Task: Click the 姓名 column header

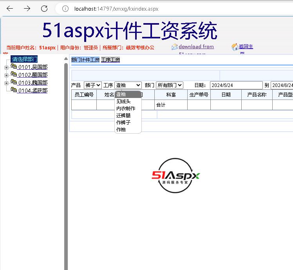Action: click(109, 94)
